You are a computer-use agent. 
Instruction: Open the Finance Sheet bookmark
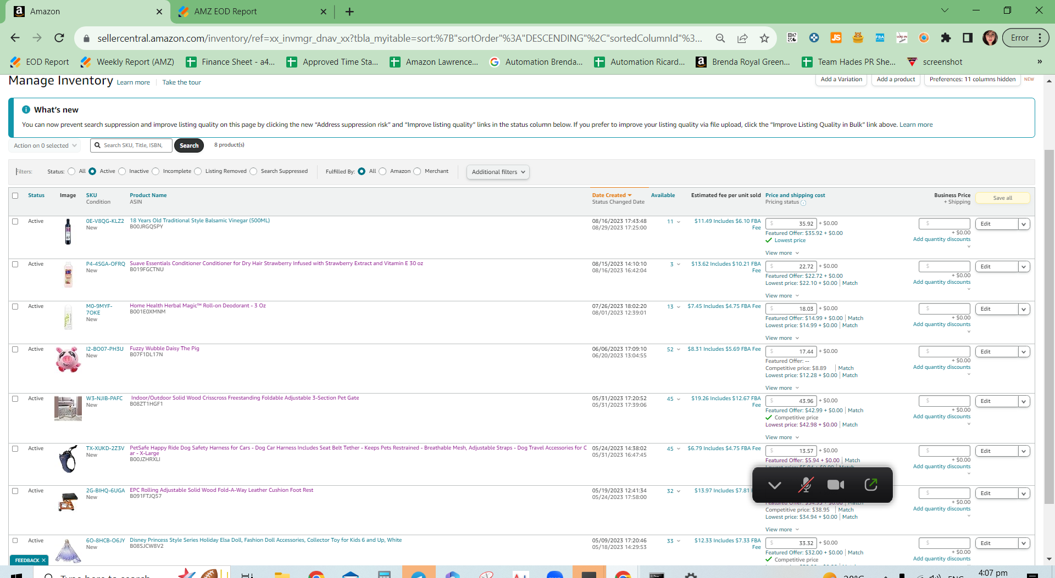pos(230,62)
